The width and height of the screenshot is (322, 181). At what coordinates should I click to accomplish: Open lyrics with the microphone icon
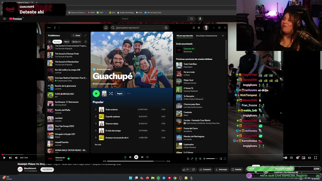[x=192, y=159]
